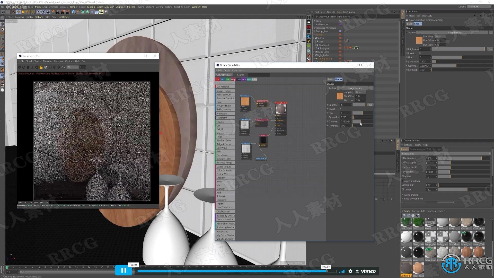Toggle the Z axis lock icon
Screen dimensions: 494x278
click(48, 12)
